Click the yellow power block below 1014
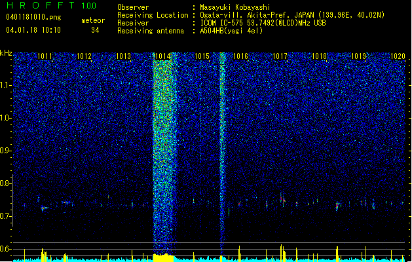Image resolution: width=412 pixels, height=262 pixels. (163, 257)
